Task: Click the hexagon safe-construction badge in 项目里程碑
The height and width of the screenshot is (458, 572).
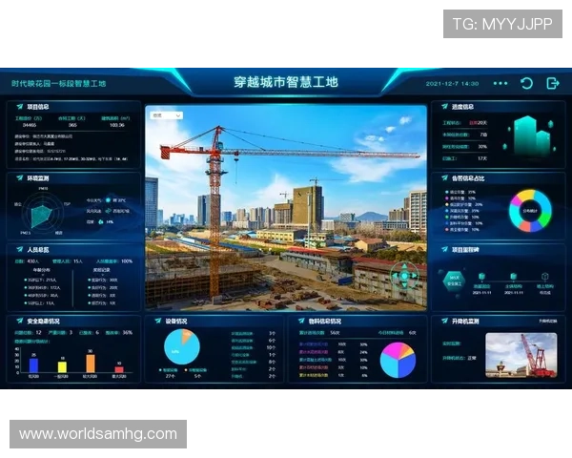Action: click(x=454, y=281)
